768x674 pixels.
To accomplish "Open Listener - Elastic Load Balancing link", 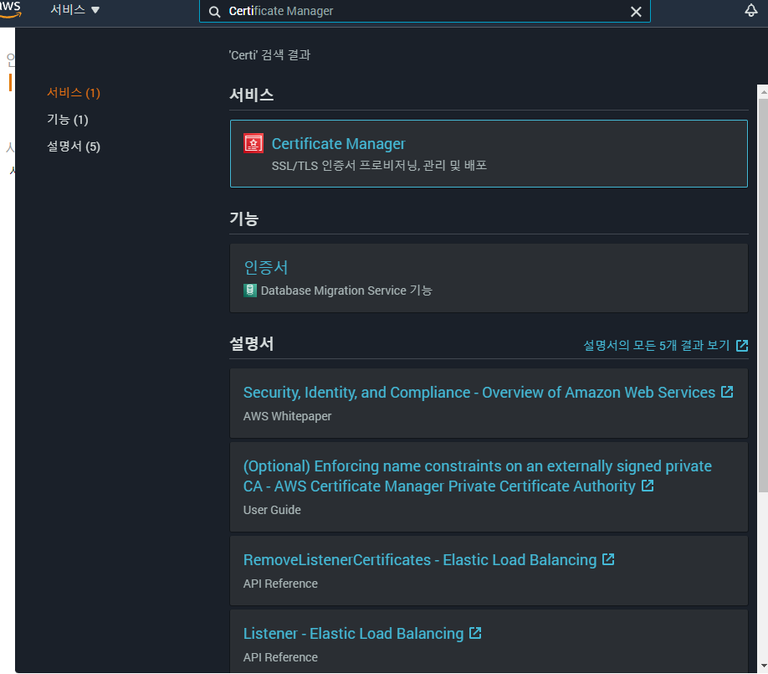I will pyautogui.click(x=353, y=633).
